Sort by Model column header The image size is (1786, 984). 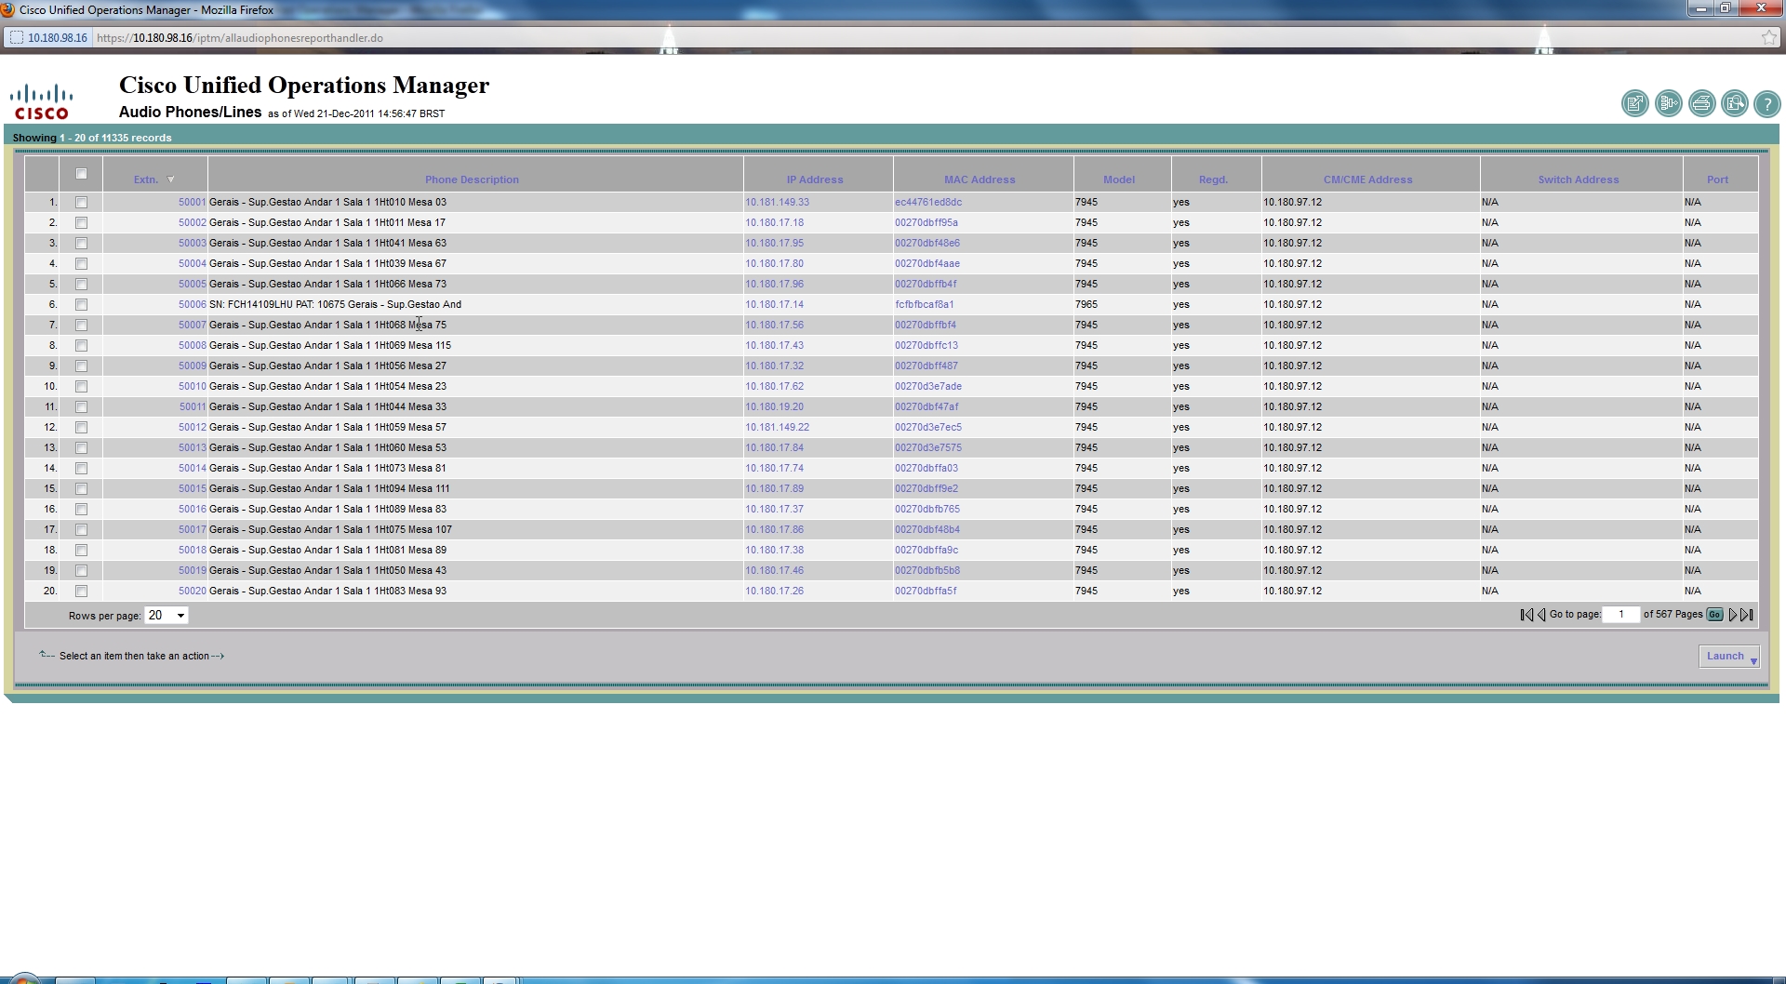1119,180
